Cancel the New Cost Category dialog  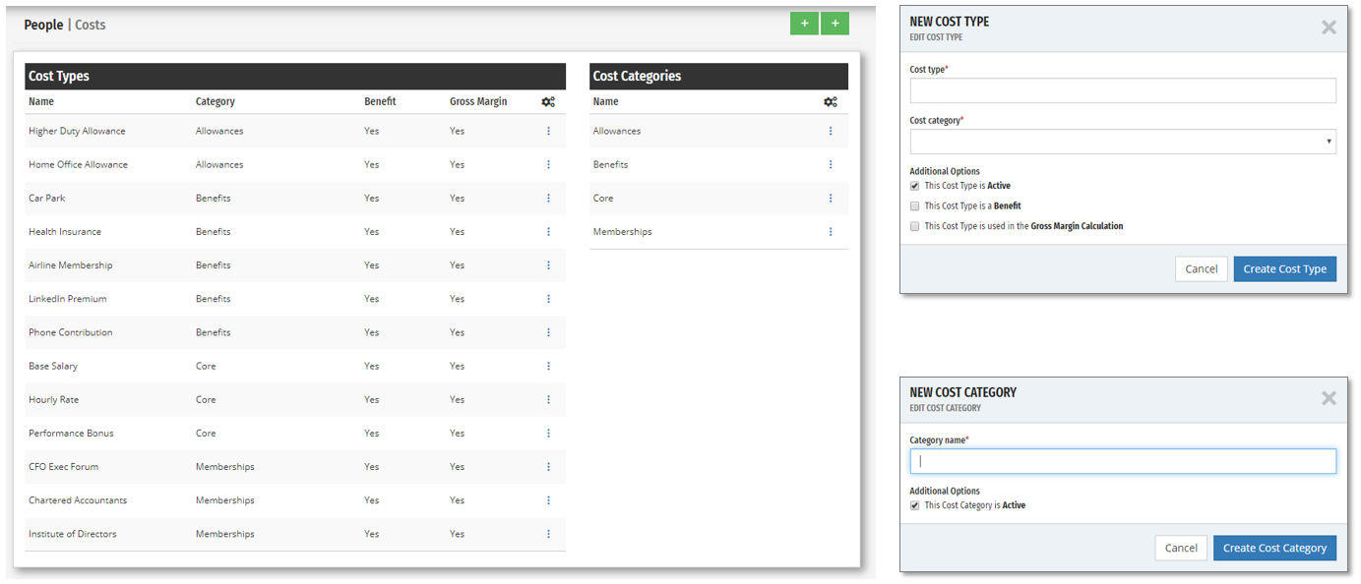click(x=1181, y=548)
